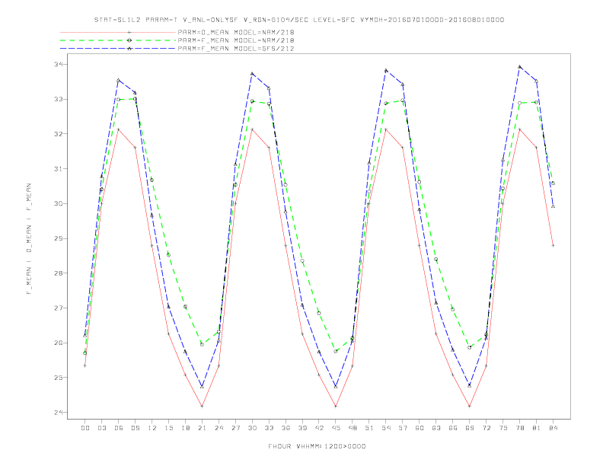This screenshot has height=466, width=603.
Task: Click x-axis forecast hour label 84
Action: 553,428
